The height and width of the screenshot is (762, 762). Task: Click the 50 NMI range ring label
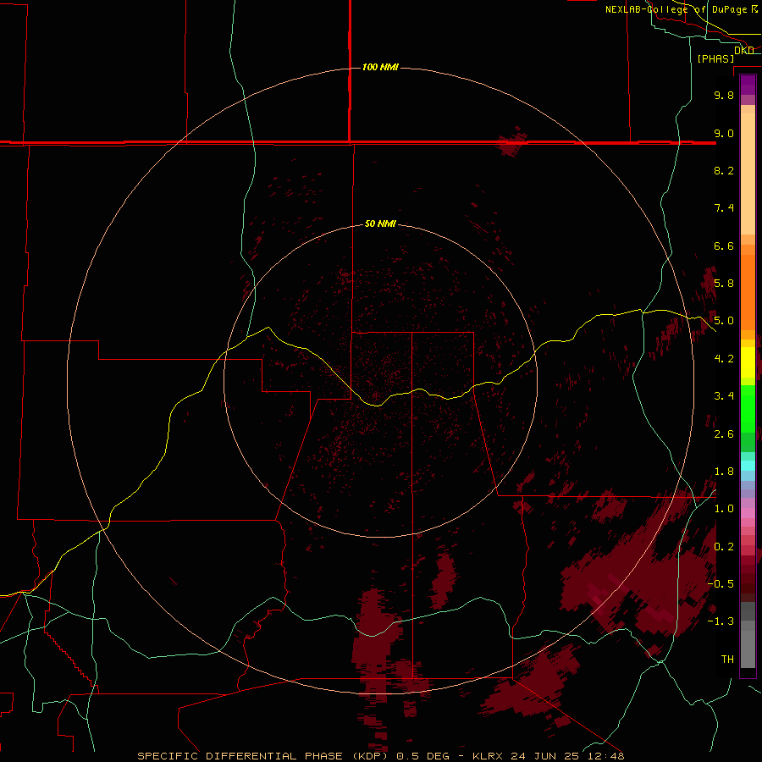point(380,224)
